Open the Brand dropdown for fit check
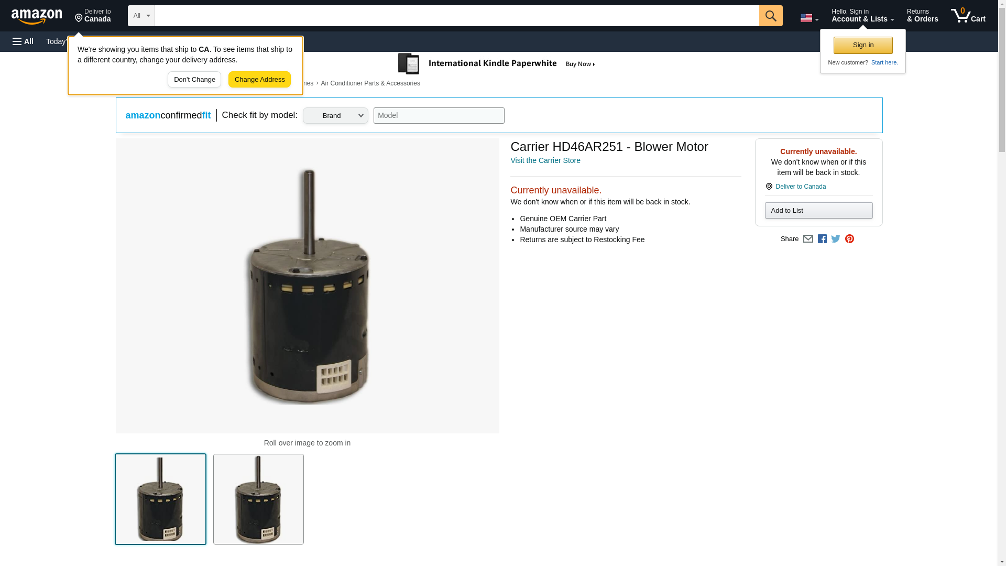The width and height of the screenshot is (1006, 566). (335, 116)
